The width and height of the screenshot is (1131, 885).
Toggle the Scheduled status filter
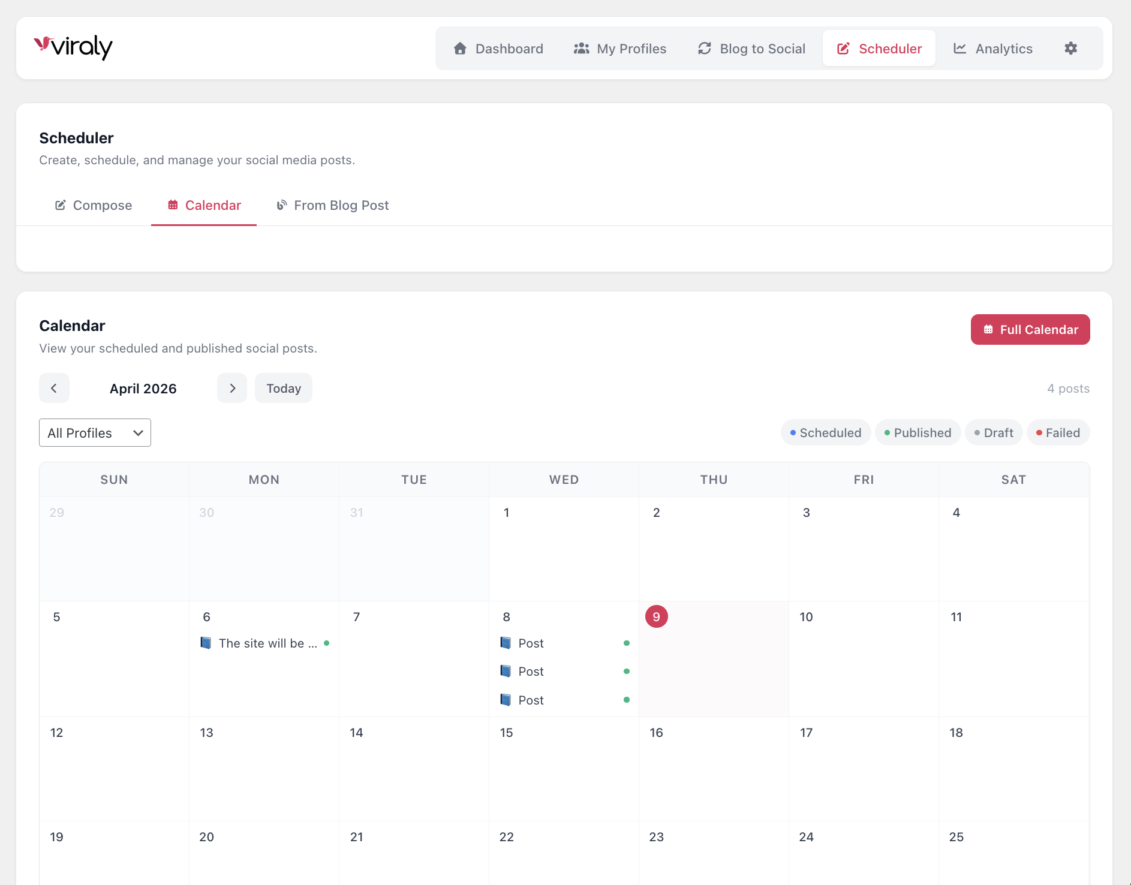pos(826,432)
